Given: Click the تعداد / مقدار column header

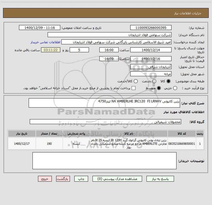Looking at the screenshot, I should (49, 133).
